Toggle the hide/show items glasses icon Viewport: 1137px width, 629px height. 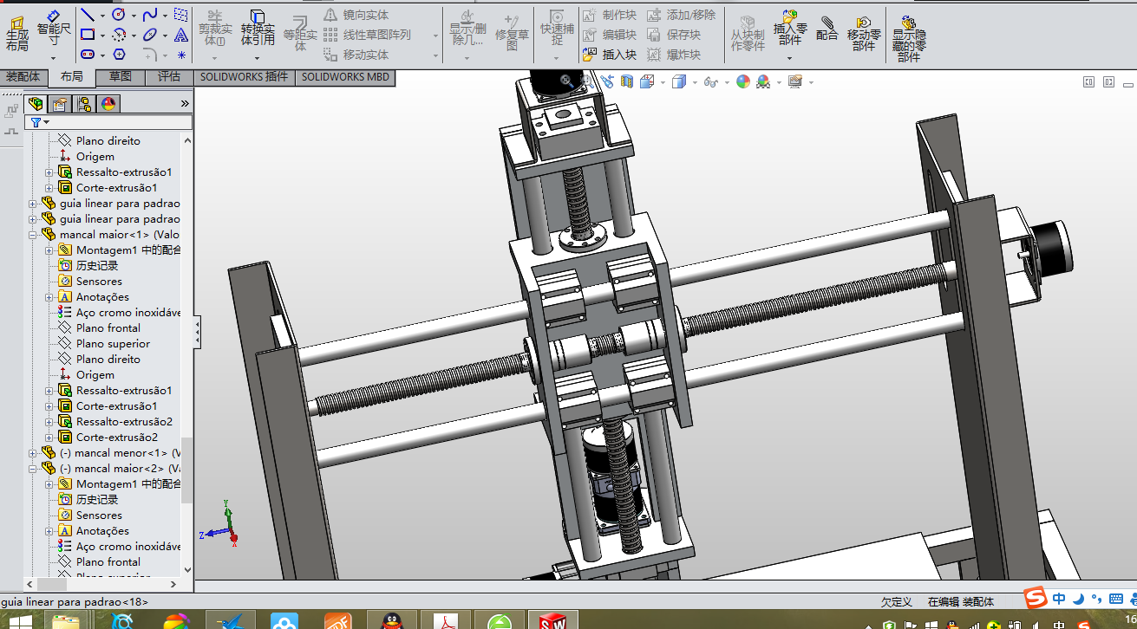point(710,81)
